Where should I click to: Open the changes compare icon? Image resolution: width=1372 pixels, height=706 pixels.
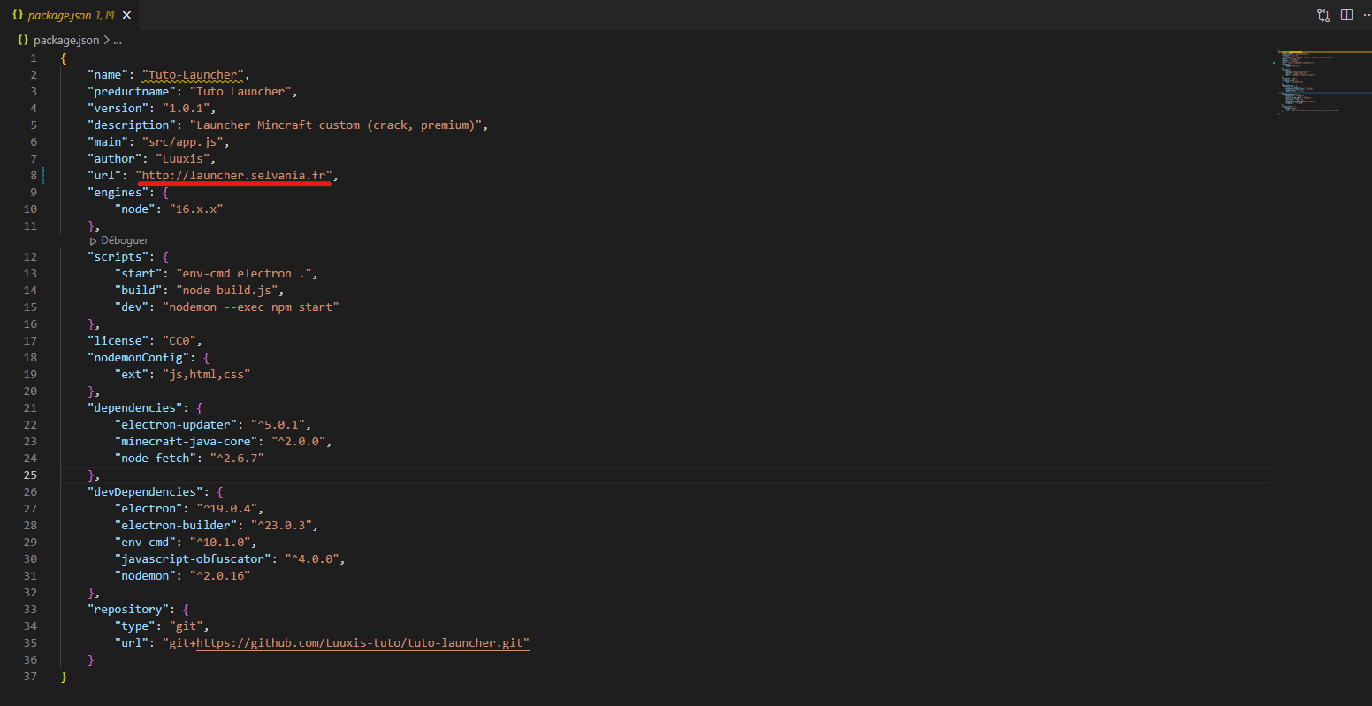tap(1323, 15)
